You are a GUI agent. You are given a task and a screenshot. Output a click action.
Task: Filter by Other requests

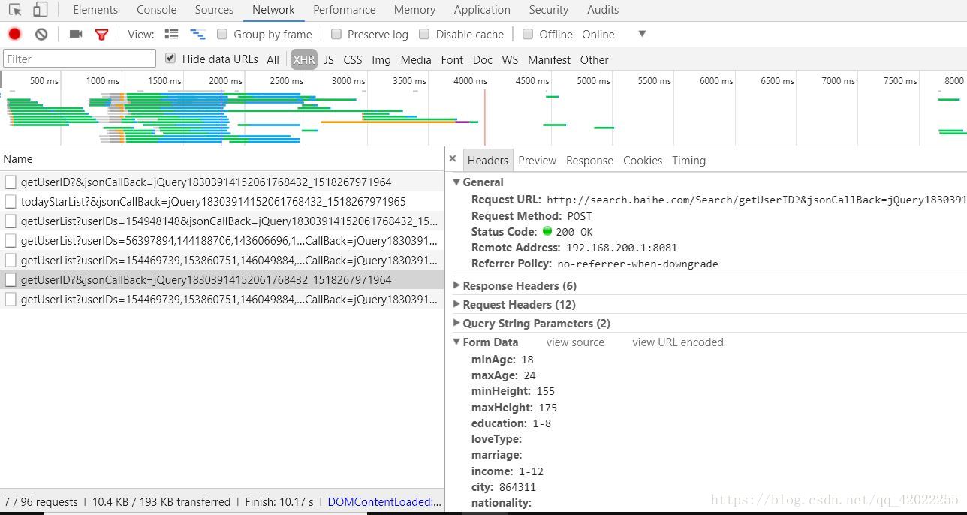594,59
